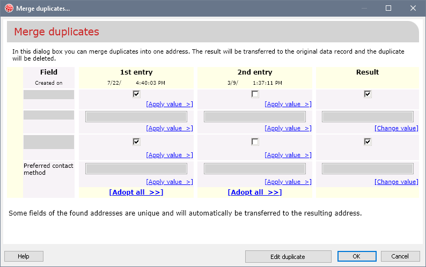426x267 pixels.
Task: Toggle third row checkbox in Result column
Action: point(368,142)
